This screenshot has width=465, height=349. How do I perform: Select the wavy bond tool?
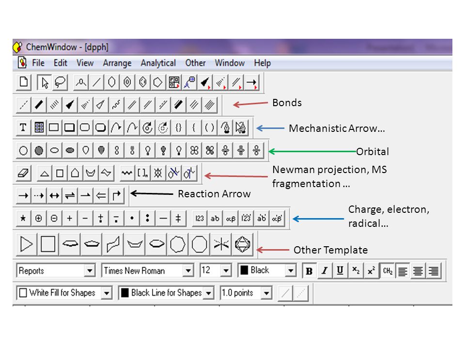tap(116, 105)
